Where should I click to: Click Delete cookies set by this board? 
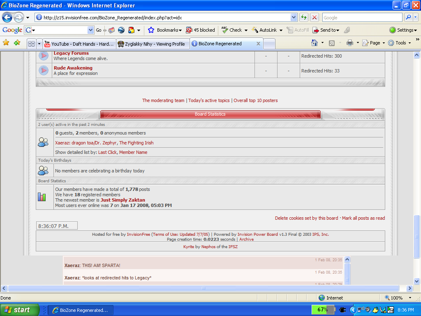[306, 218]
